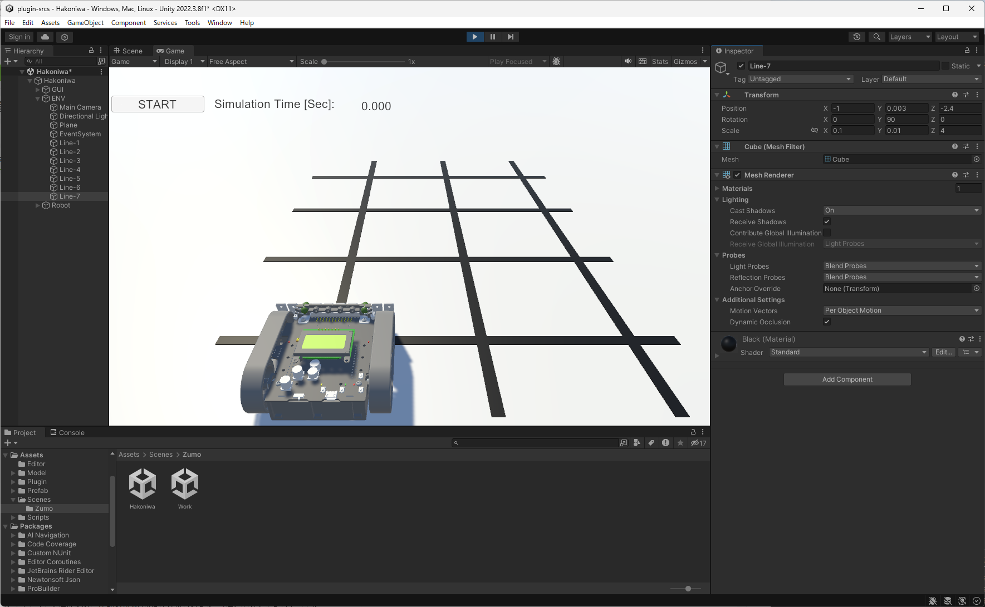Click the Sign in button

pyautogui.click(x=19, y=37)
